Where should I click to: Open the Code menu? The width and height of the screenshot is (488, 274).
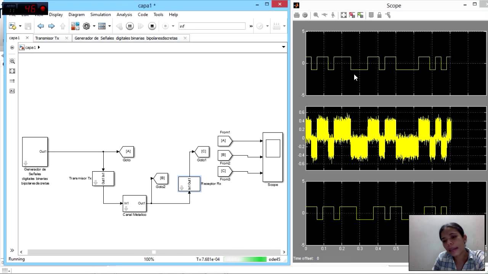tap(143, 14)
